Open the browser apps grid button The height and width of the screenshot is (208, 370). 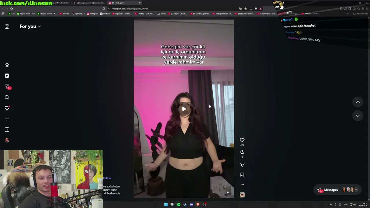[3, 14]
